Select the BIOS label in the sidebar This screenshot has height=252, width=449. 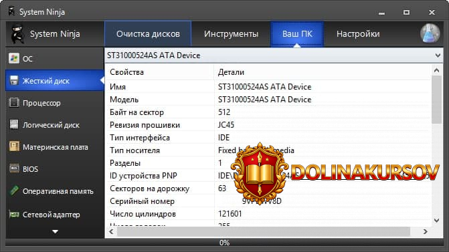pos(30,169)
